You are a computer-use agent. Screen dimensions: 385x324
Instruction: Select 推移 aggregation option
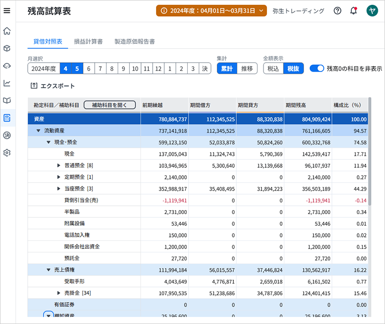point(247,69)
